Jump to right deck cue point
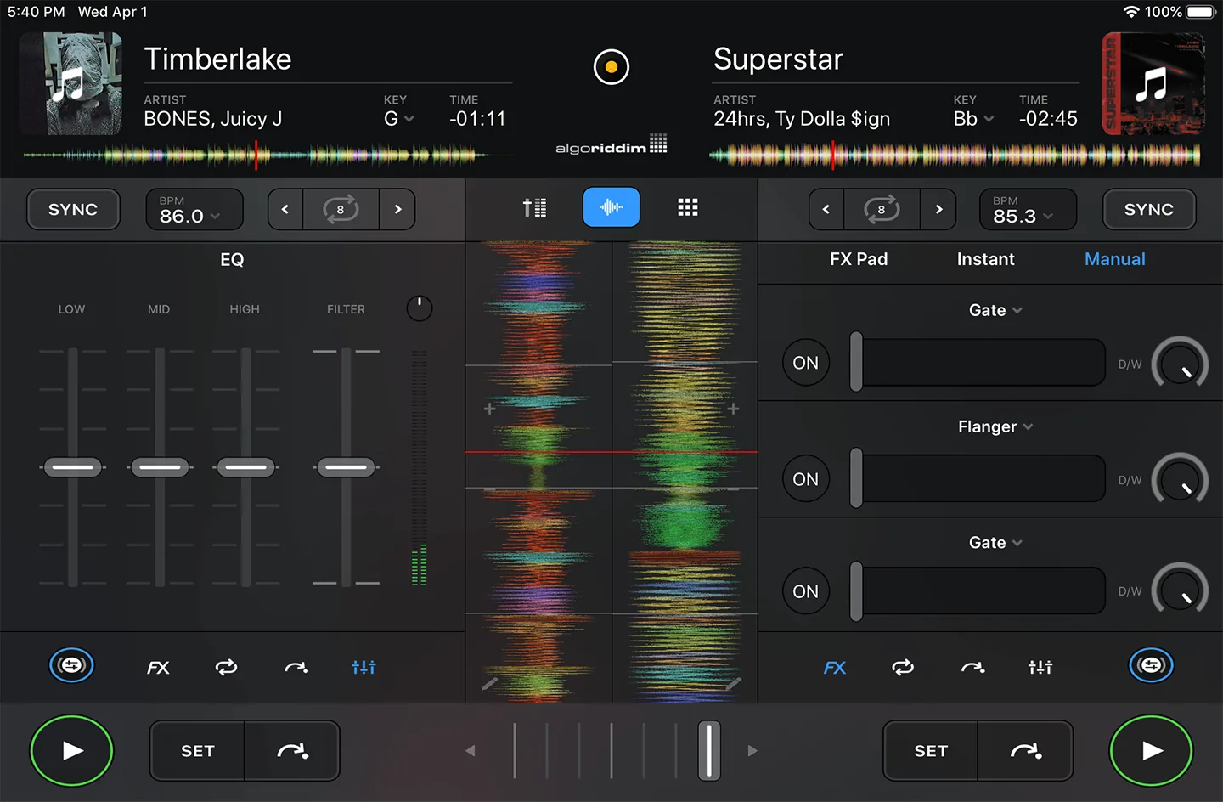Viewport: 1223px width, 802px height. point(1025,751)
